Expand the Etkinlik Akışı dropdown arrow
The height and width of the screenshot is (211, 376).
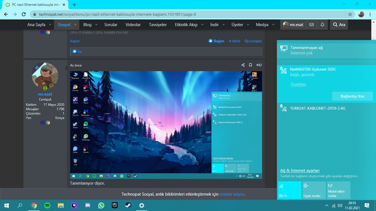pyautogui.click(x=202, y=25)
